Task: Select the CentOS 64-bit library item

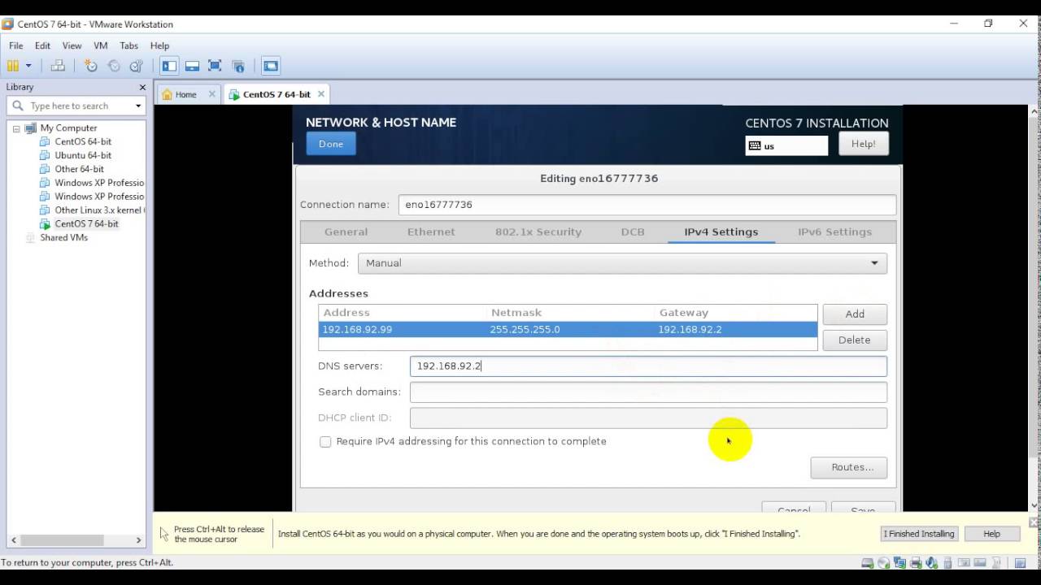Action: [83, 141]
